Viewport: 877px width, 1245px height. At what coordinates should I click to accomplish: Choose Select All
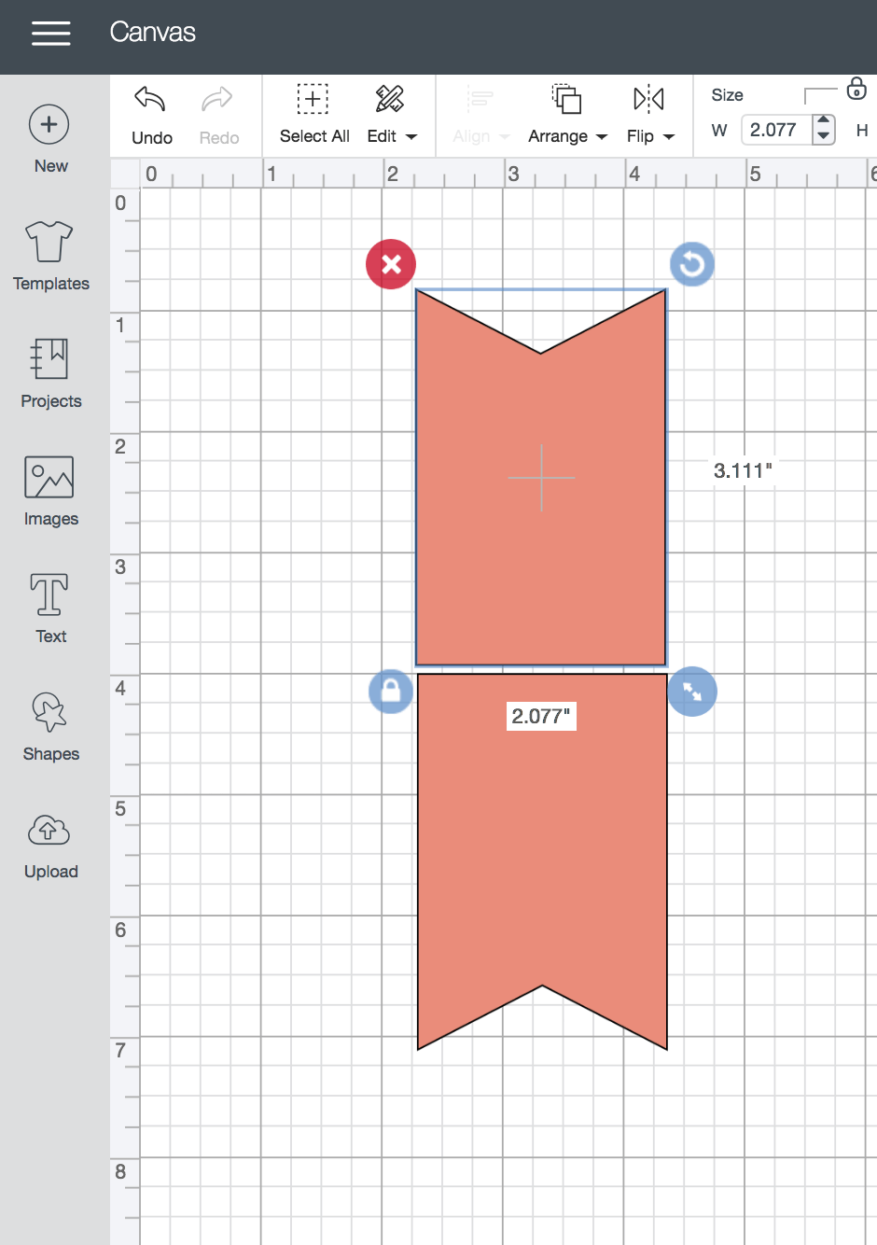(314, 114)
